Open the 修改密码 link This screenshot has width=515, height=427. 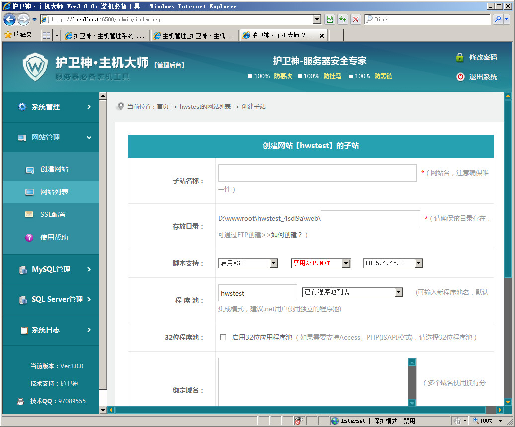pos(483,57)
